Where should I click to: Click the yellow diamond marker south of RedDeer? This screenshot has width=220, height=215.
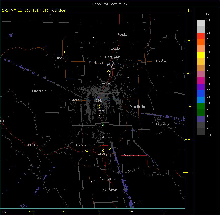[109, 72]
